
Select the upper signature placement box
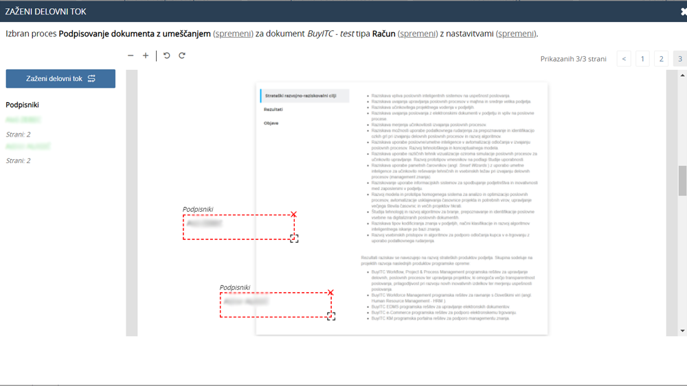(x=238, y=227)
